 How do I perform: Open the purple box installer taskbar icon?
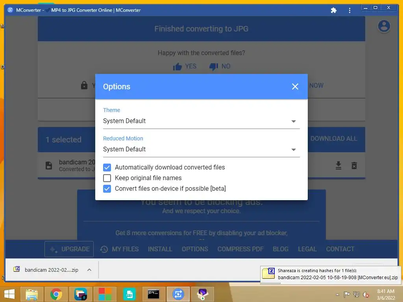(x=203, y=294)
